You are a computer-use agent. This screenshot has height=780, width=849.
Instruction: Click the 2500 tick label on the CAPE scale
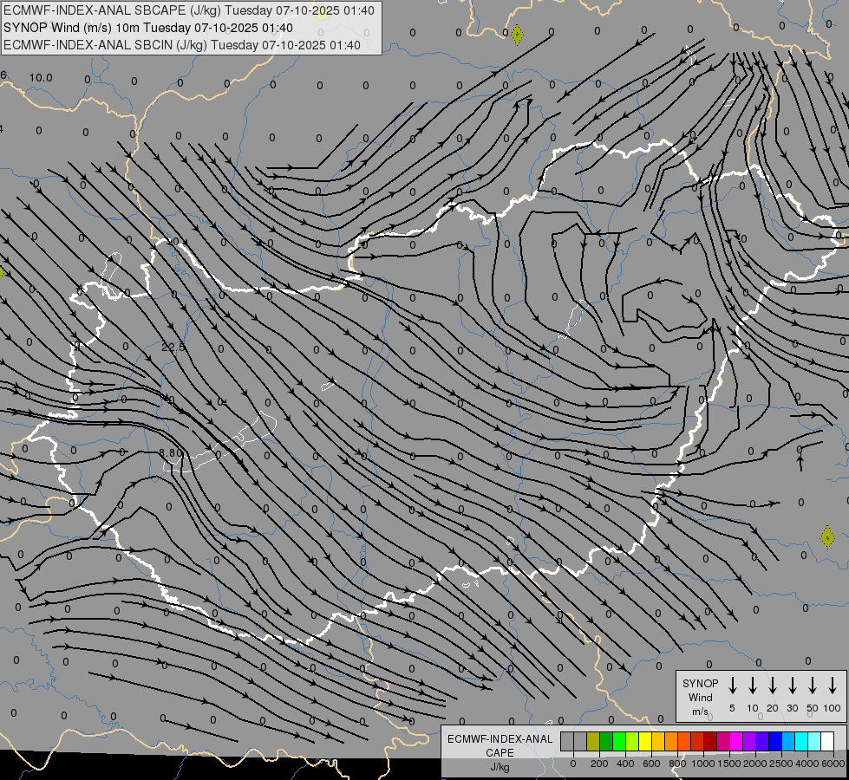pos(781,764)
